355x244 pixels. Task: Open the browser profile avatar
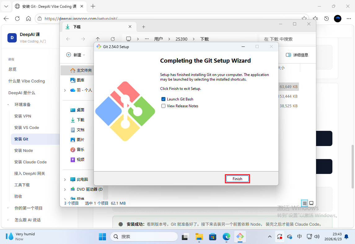pos(338,19)
